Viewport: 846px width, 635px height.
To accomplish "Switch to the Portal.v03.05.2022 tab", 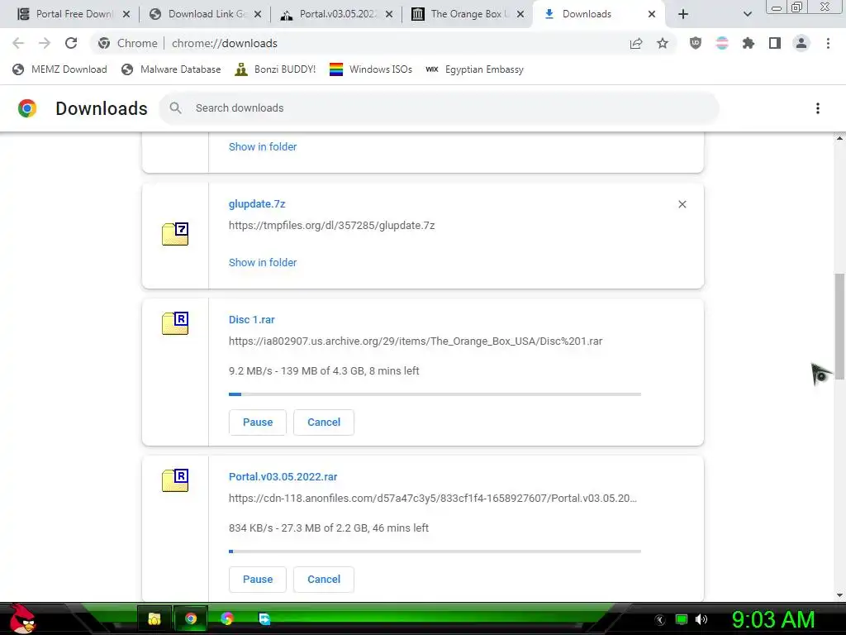I will 337,14.
